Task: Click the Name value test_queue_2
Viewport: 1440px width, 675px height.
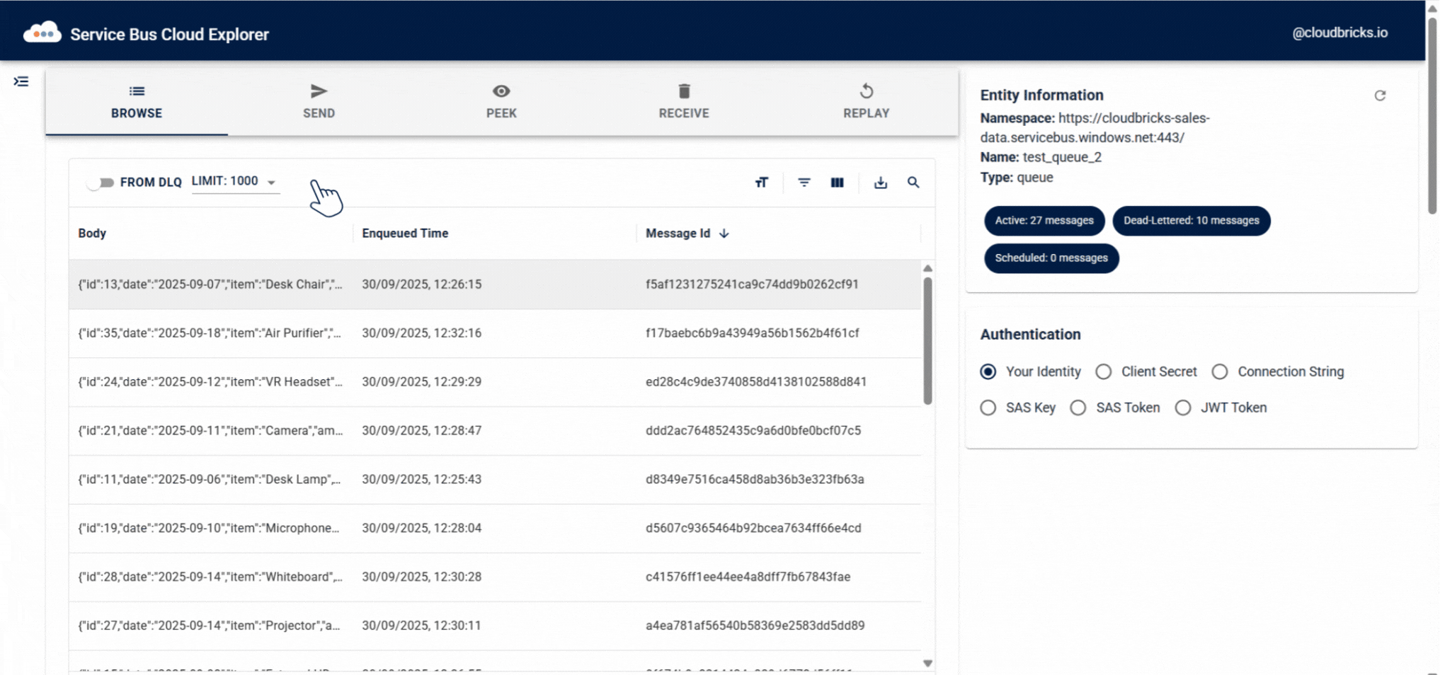Action: 1062,157
